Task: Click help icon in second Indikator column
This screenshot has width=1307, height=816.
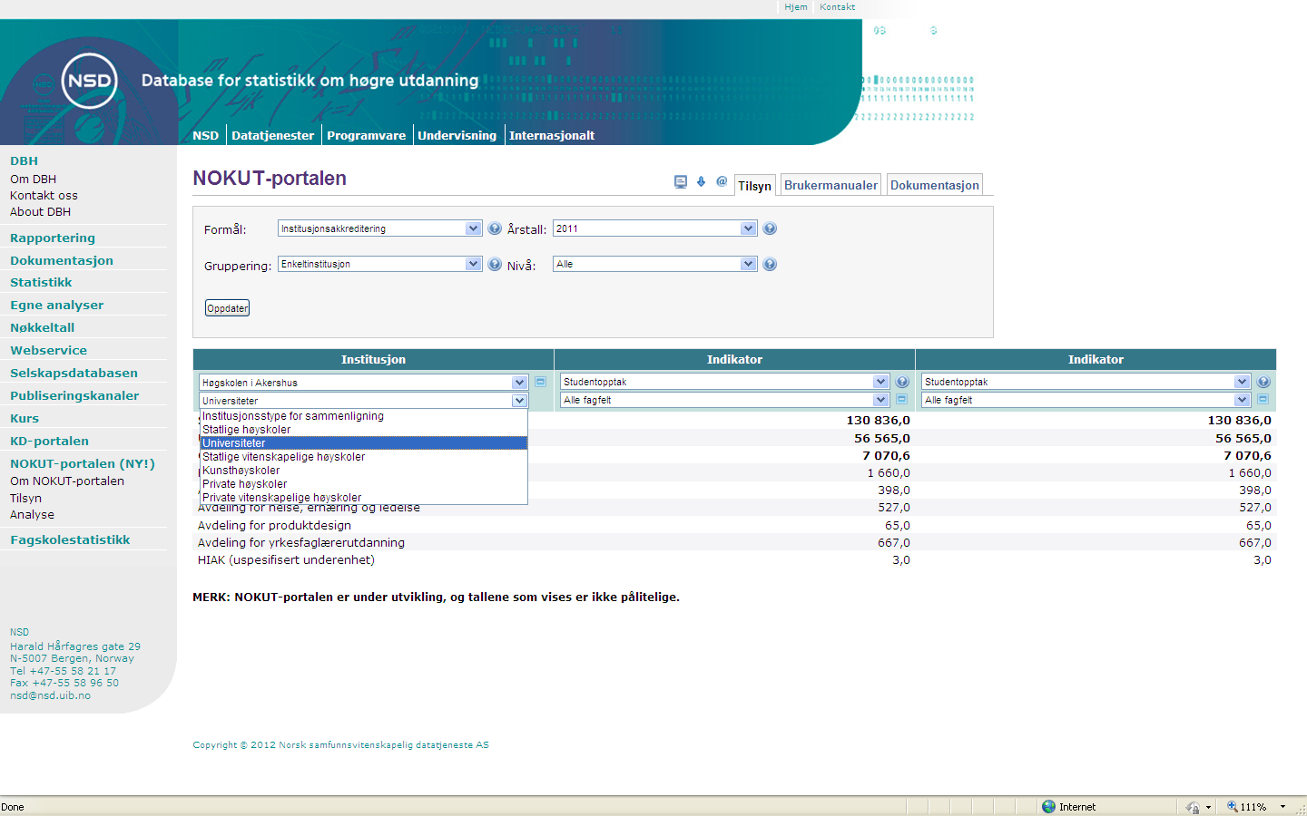Action: click(x=1263, y=382)
